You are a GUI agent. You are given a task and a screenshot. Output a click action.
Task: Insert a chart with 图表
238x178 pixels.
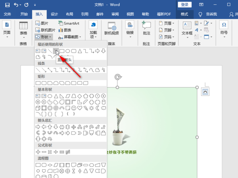[65, 30]
